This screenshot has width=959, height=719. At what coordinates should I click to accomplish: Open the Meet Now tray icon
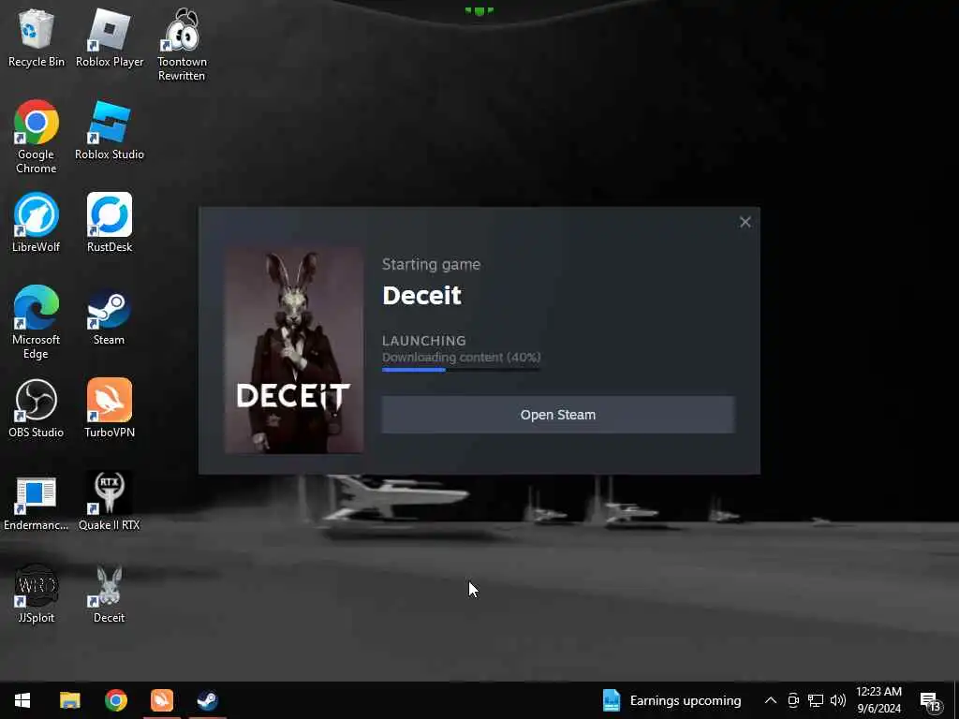click(x=793, y=700)
